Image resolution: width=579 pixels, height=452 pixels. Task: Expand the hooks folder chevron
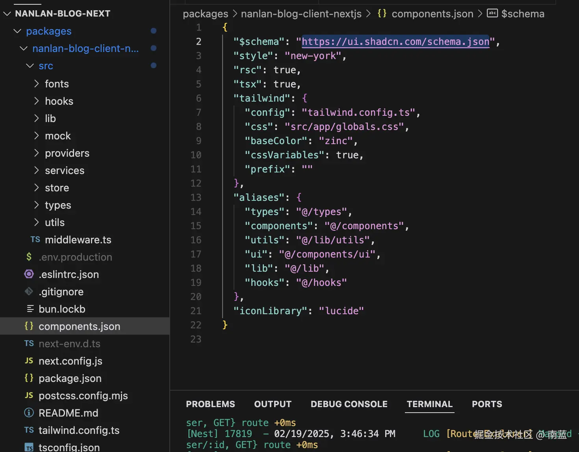(37, 101)
